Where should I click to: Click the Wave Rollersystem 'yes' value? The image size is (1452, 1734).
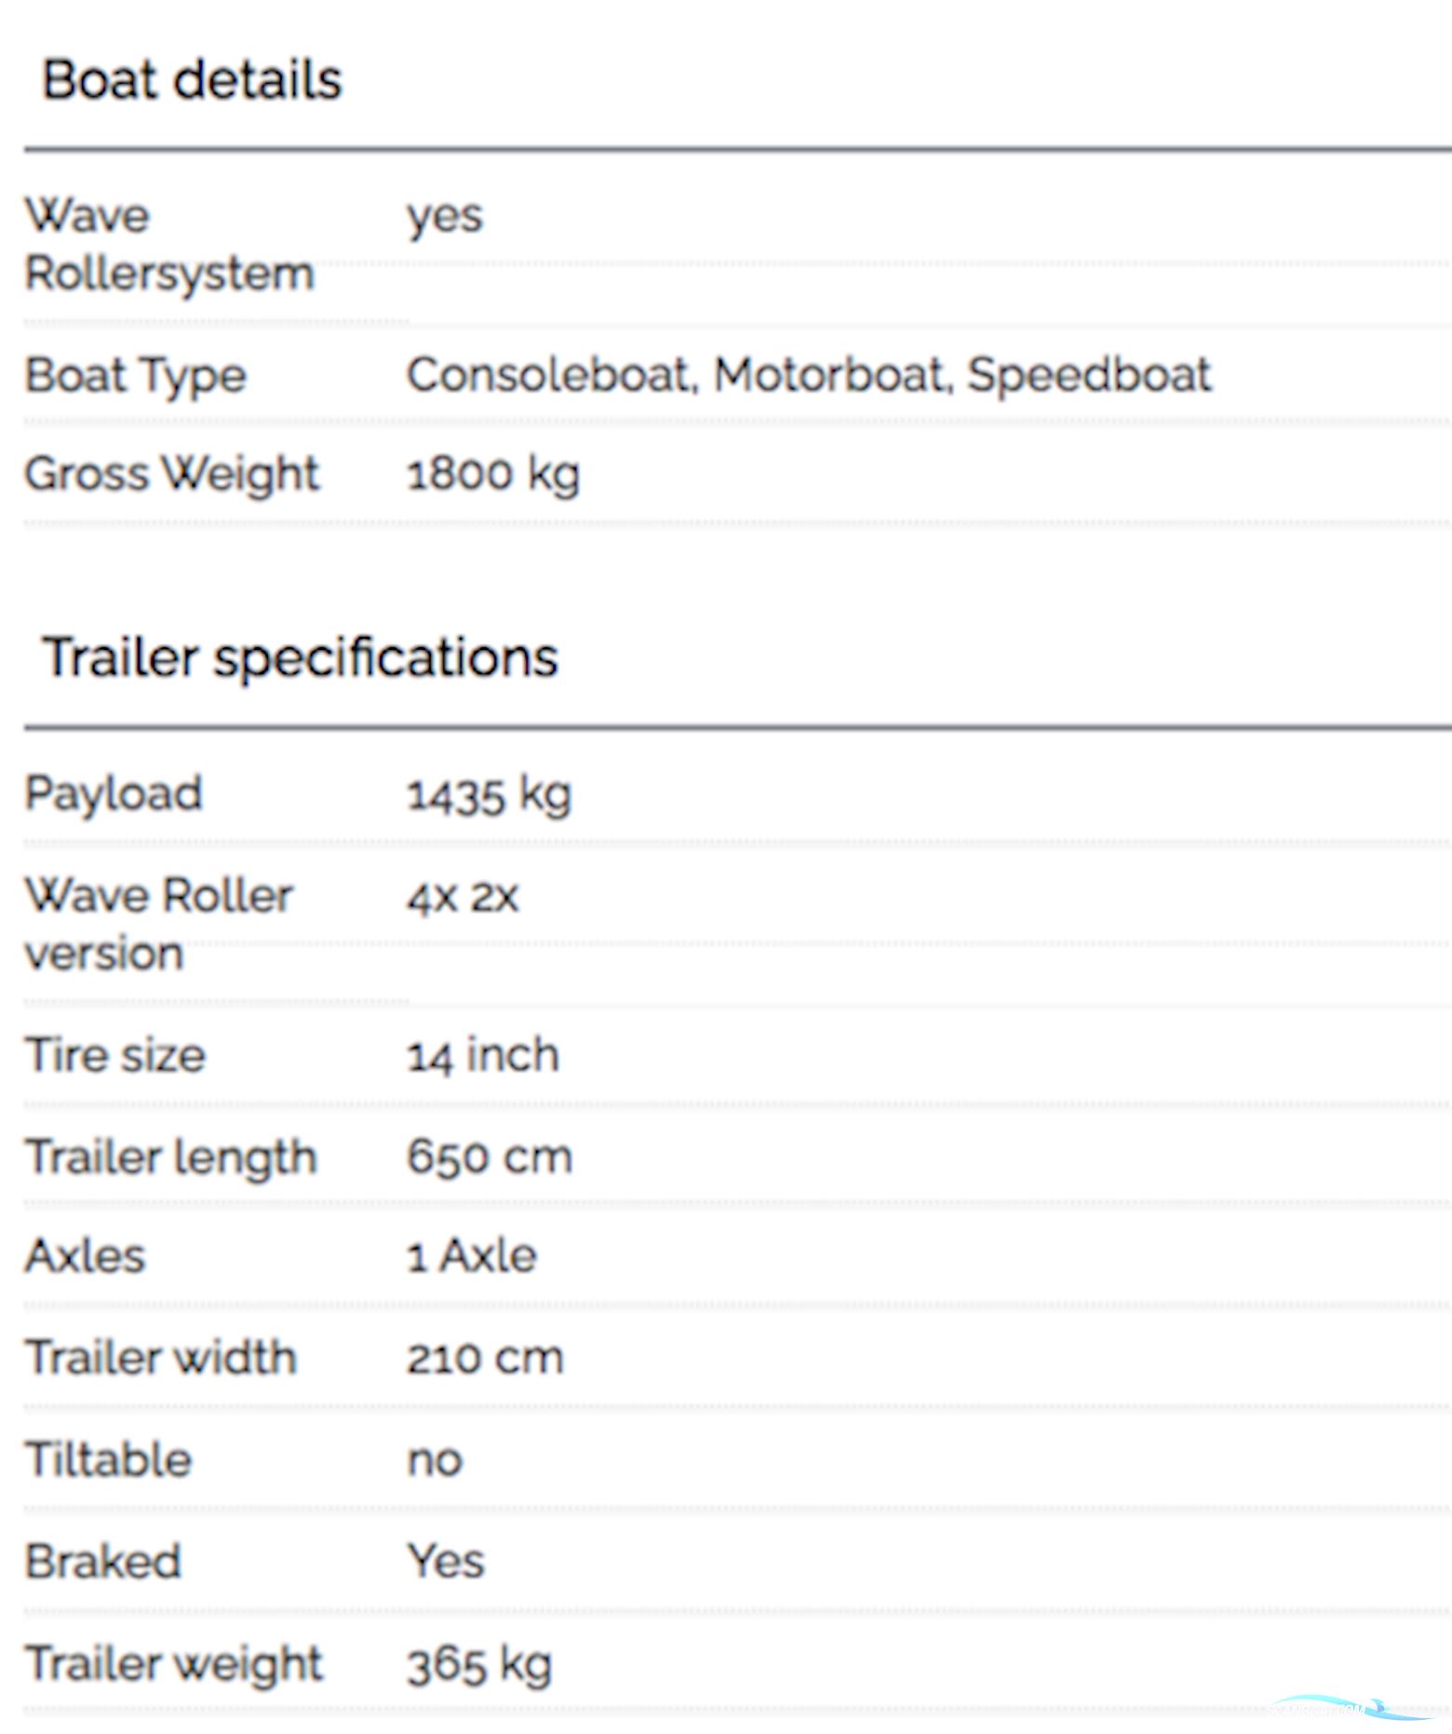pos(445,217)
